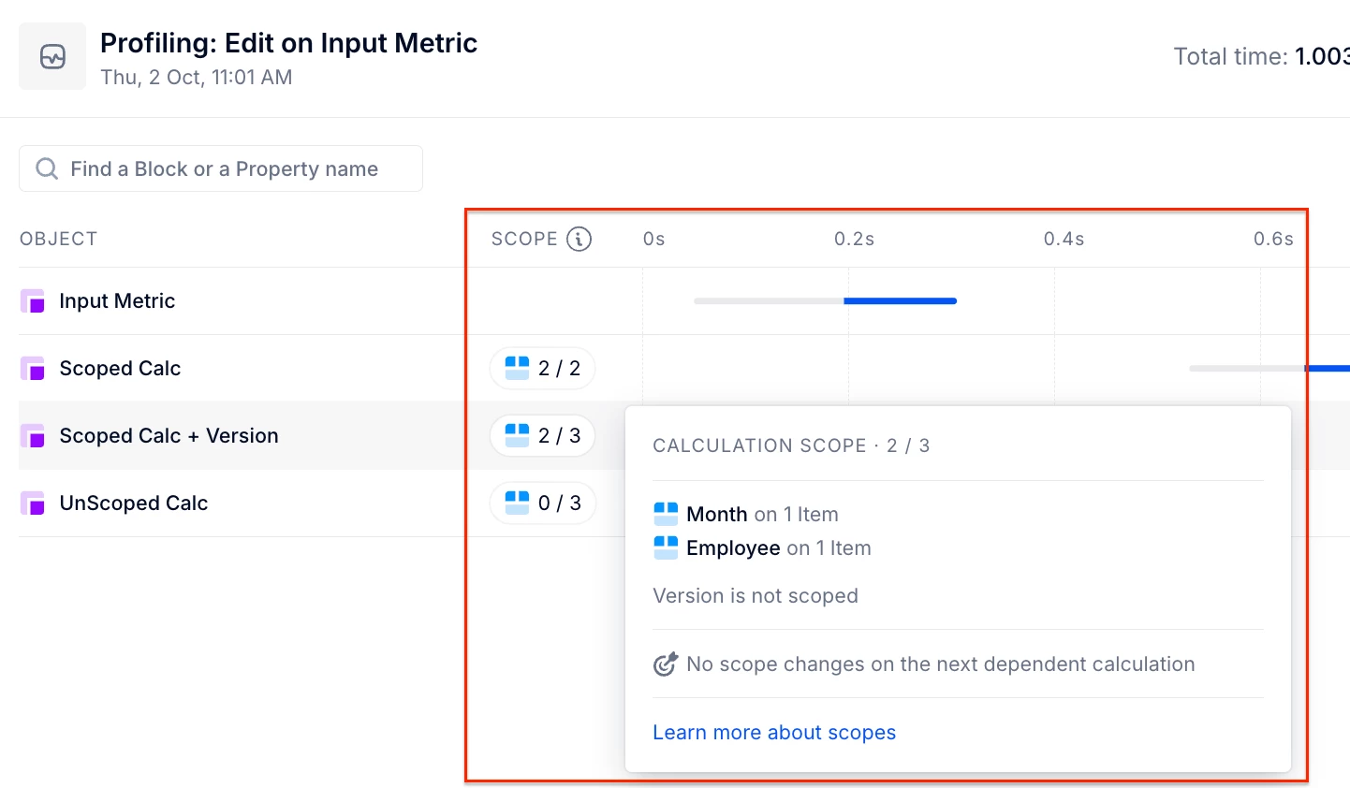Click the scope changes target icon

[x=665, y=664]
